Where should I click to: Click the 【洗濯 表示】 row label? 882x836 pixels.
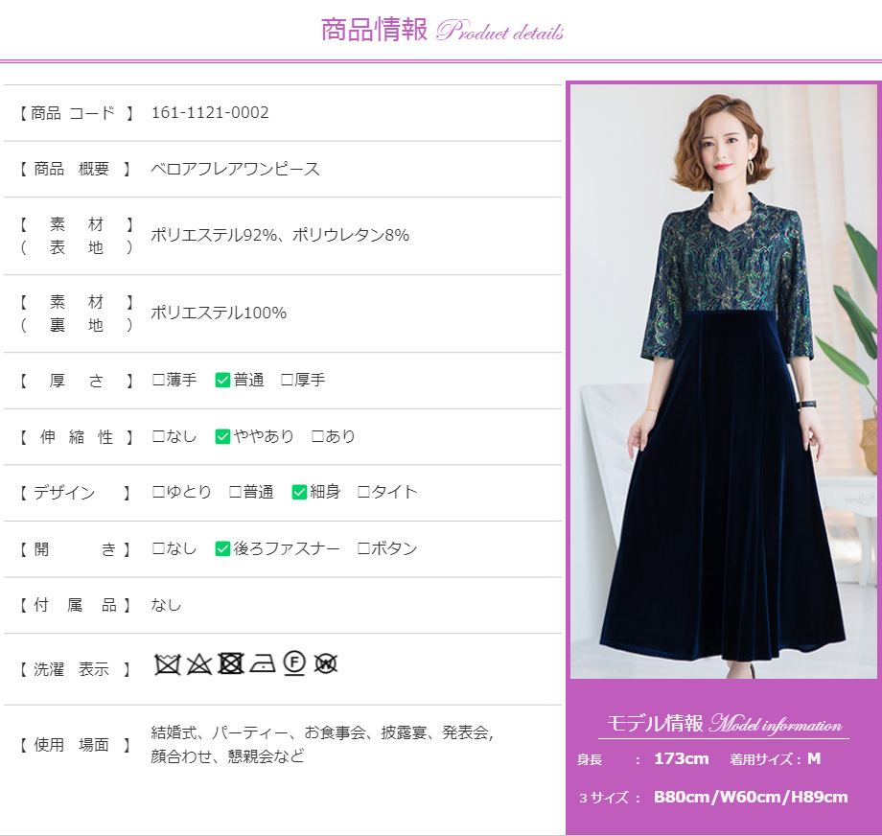tap(76, 669)
